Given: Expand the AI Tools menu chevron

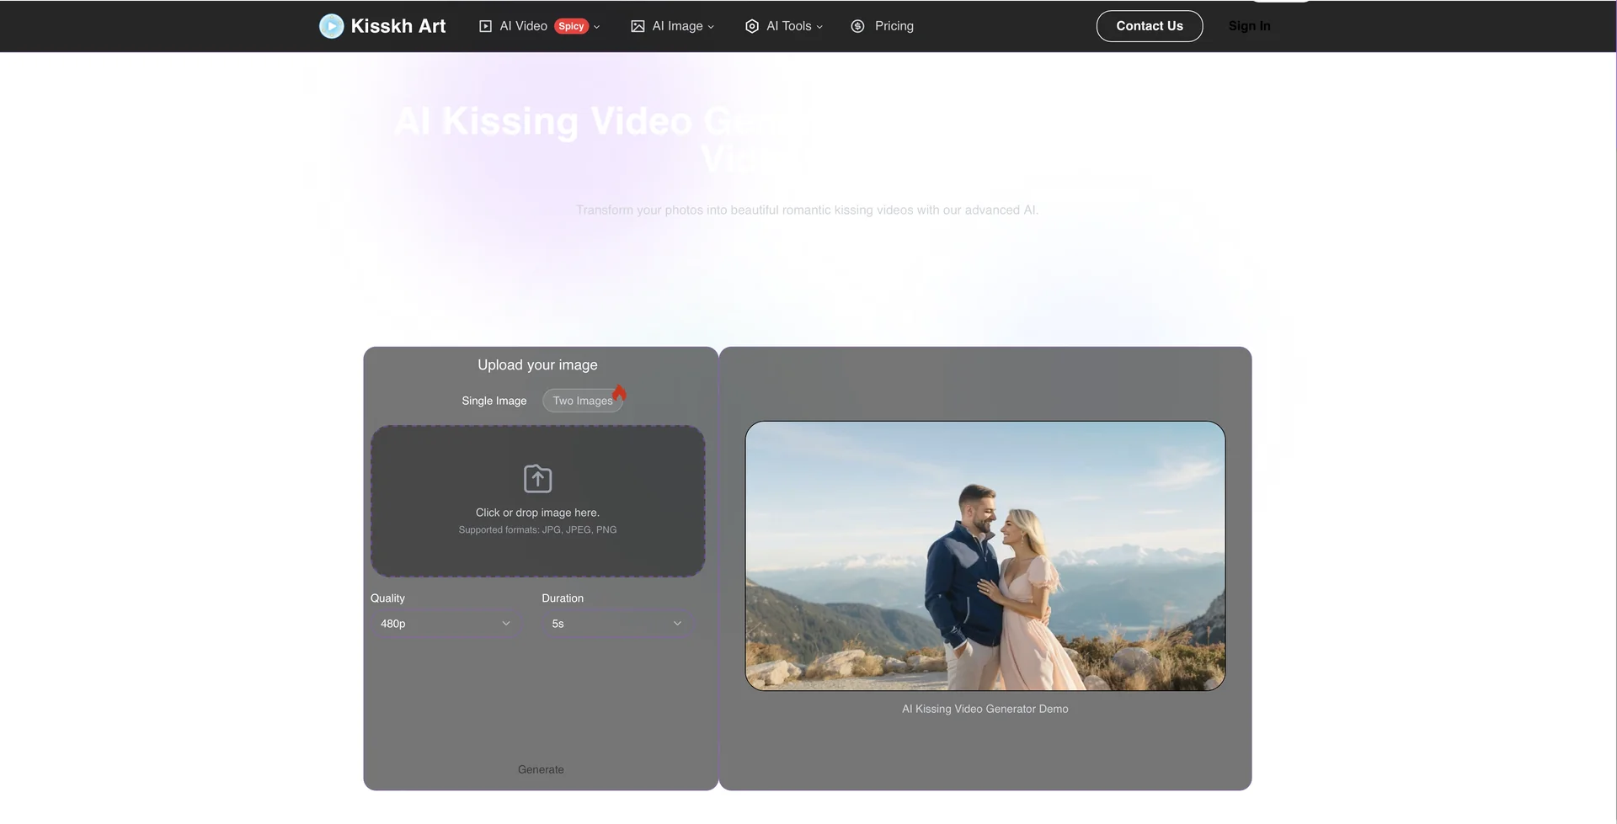Looking at the screenshot, I should [x=819, y=27].
